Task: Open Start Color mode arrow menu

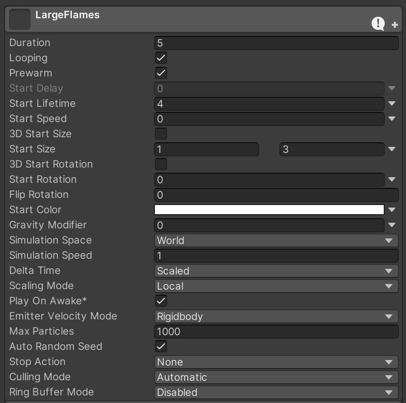Action: [392, 210]
